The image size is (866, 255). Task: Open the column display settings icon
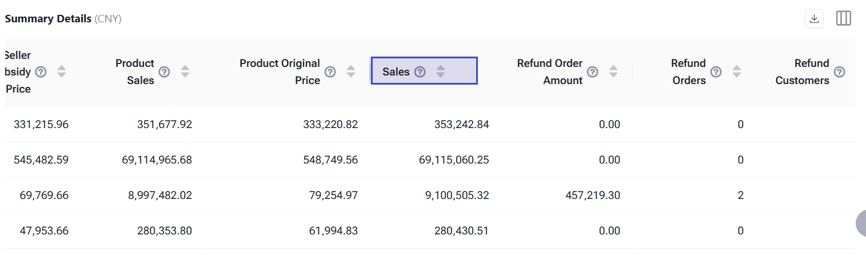pyautogui.click(x=844, y=18)
